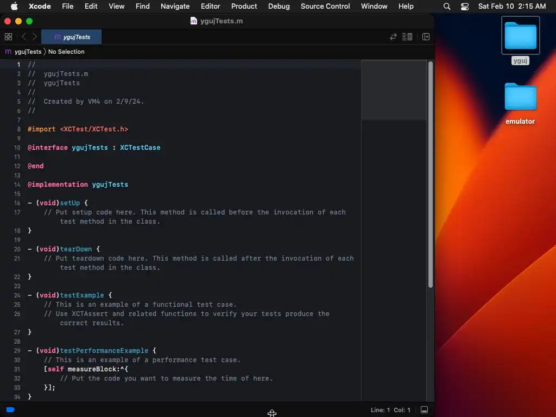Open the Help menu

[x=406, y=6]
